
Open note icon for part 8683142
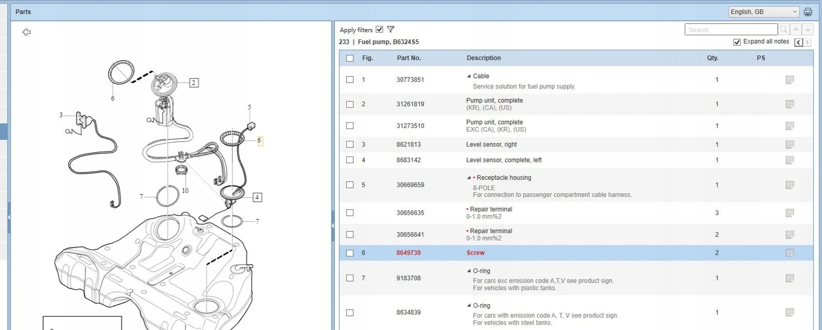pyautogui.click(x=790, y=160)
